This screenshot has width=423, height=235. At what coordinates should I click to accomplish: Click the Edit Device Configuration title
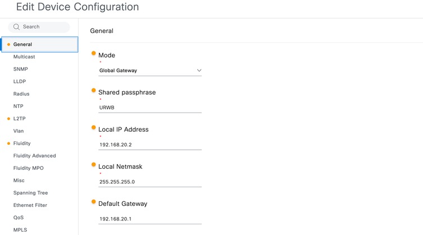[78, 7]
